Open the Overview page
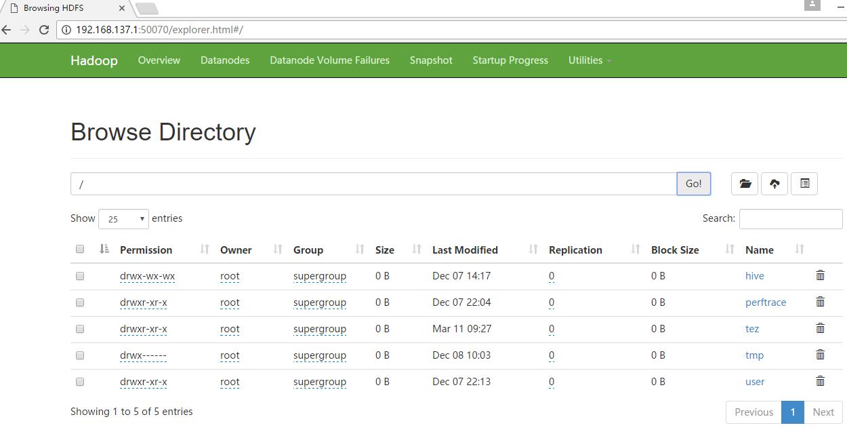 159,60
